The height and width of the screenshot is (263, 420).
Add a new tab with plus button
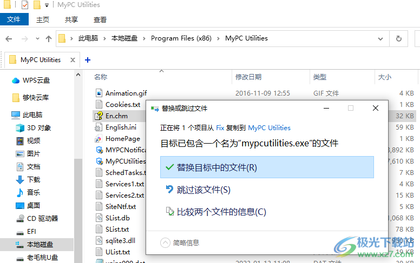88,60
